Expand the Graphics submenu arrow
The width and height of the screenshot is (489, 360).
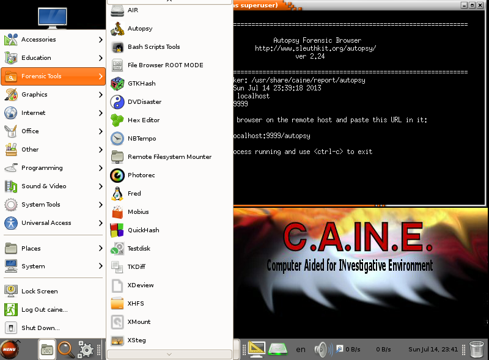[100, 95]
